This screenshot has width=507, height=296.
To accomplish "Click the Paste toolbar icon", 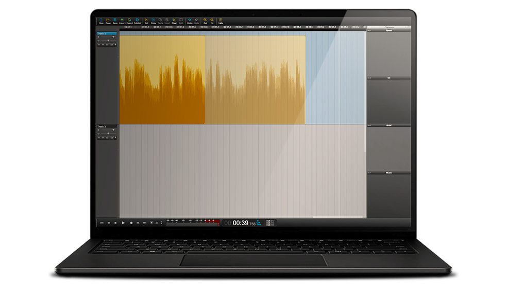I will (160, 21).
